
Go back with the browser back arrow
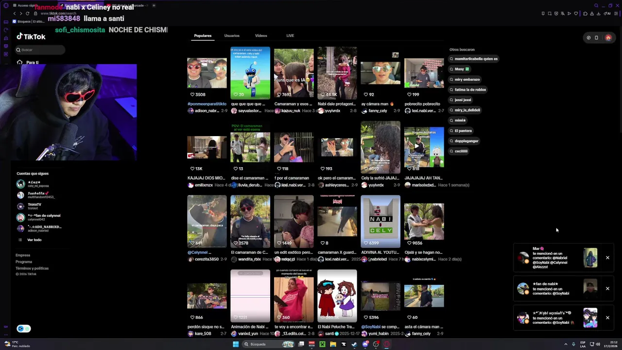point(14,13)
